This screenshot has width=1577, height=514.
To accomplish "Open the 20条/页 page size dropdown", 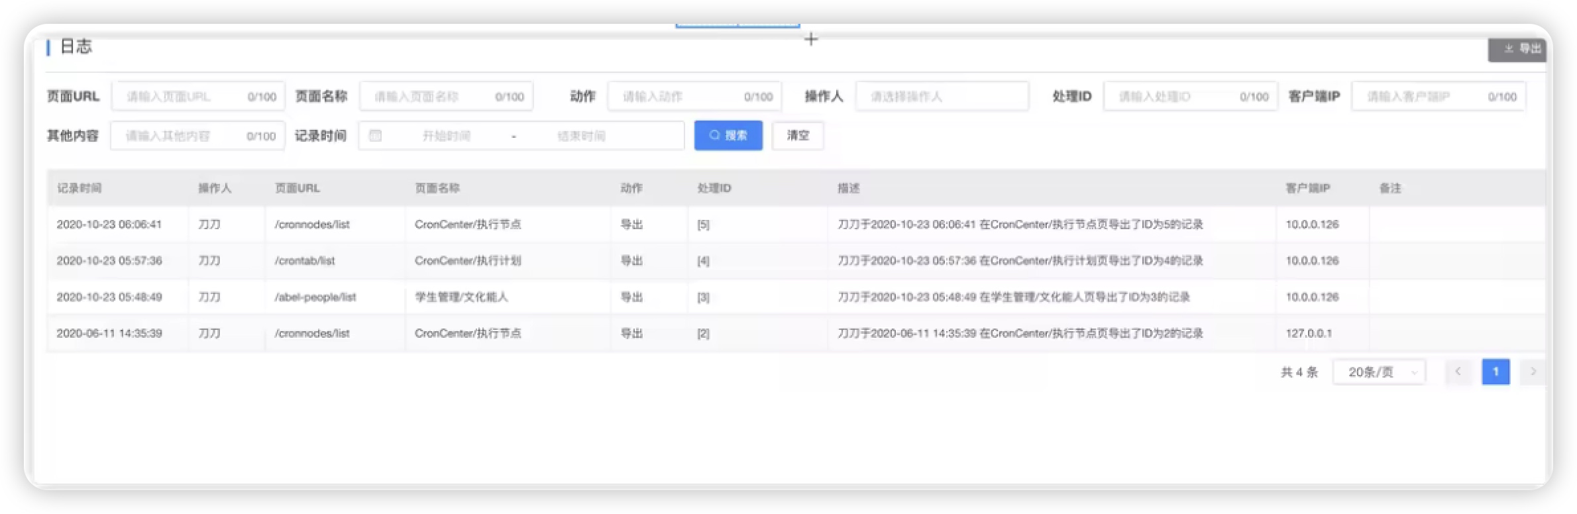I will tap(1379, 372).
